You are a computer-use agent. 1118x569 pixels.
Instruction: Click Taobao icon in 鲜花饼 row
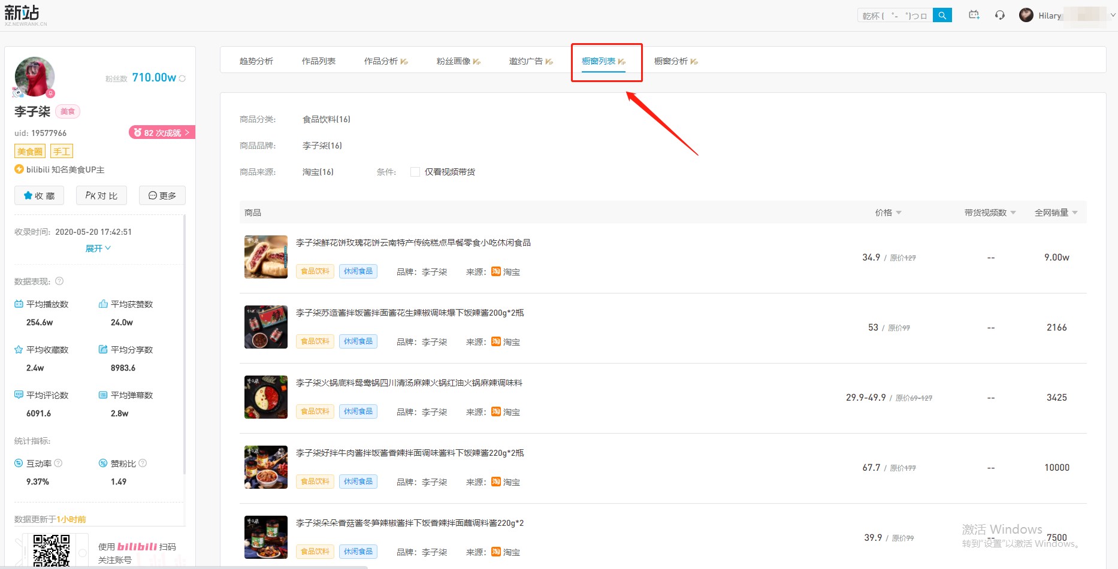pos(496,271)
